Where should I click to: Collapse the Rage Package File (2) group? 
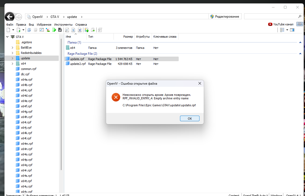[x=300, y=54]
